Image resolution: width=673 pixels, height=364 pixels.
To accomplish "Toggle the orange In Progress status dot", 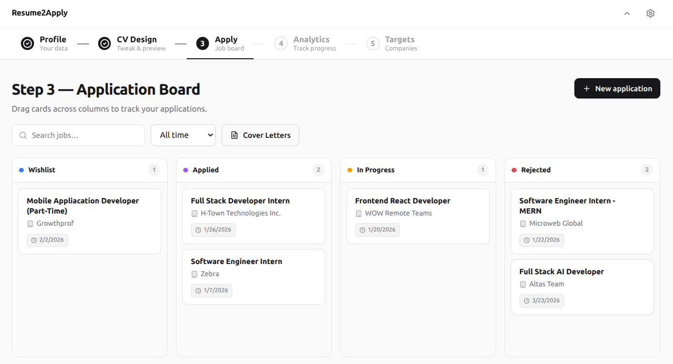I will tap(349, 169).
